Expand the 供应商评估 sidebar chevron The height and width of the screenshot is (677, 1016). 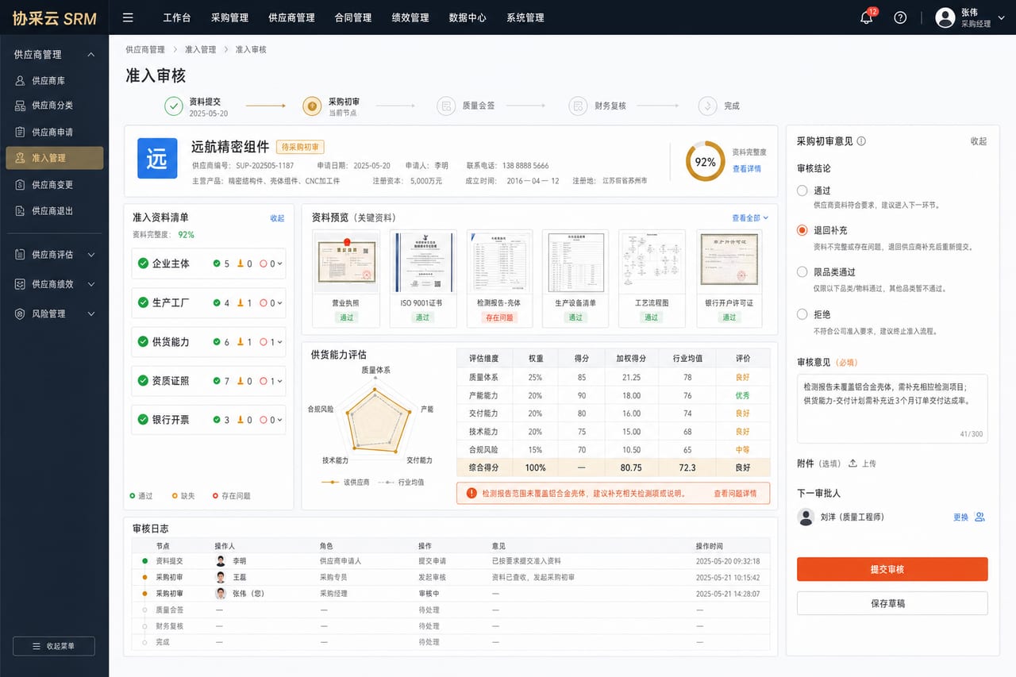tap(91, 255)
